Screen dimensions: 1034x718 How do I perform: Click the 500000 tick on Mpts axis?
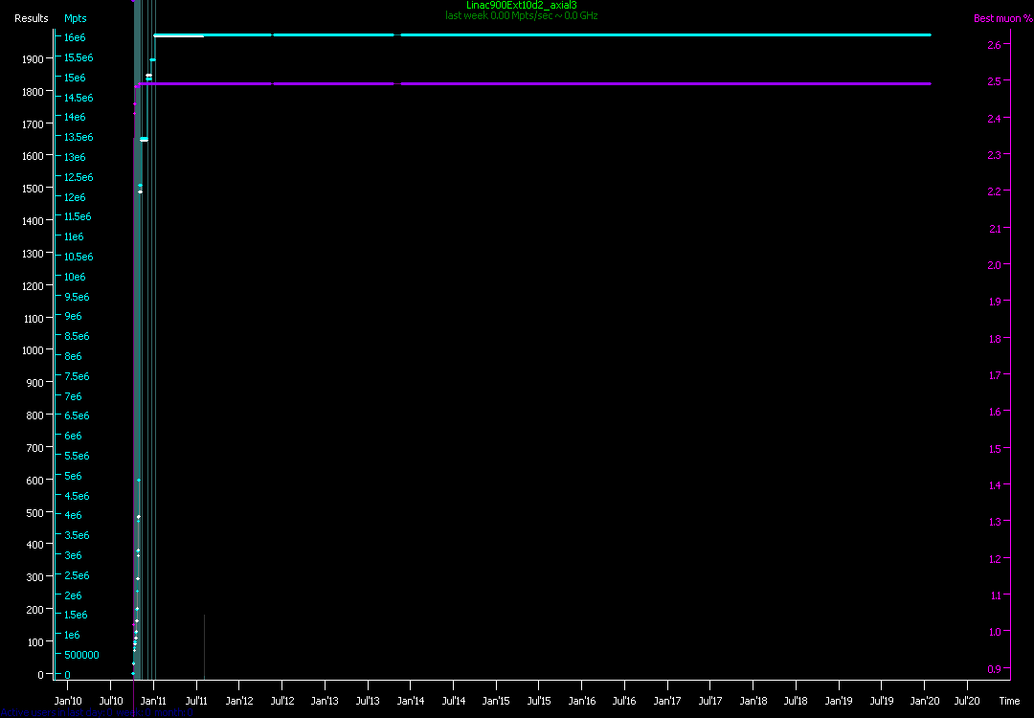81,655
